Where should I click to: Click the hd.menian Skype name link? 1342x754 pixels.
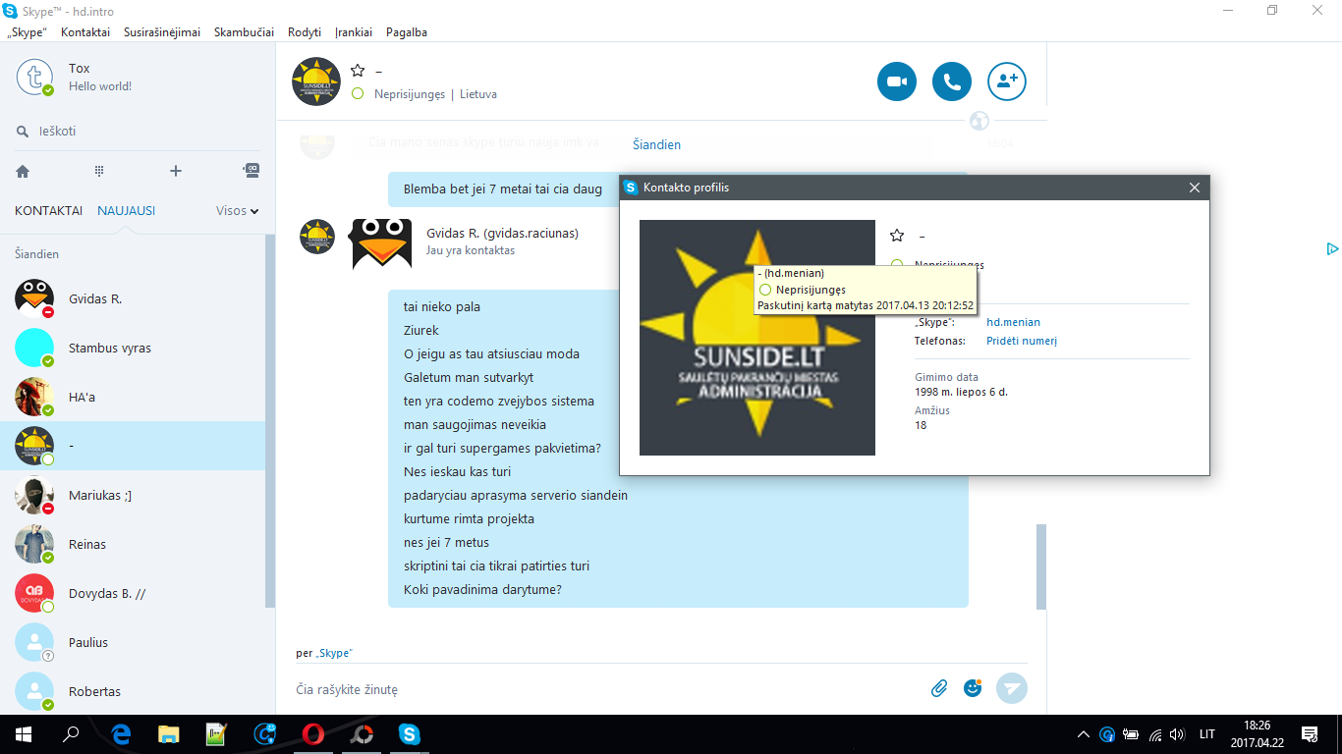[1013, 322]
